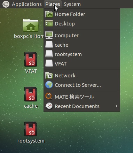133x153 pixels.
Task: Choose the Home Folder menu entry
Action: (x=82, y=14)
